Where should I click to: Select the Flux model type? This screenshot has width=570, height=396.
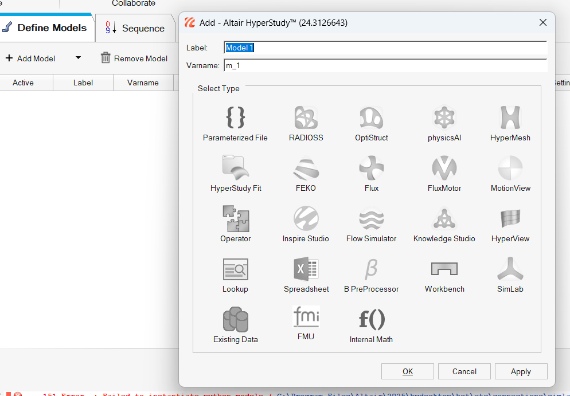tap(371, 174)
